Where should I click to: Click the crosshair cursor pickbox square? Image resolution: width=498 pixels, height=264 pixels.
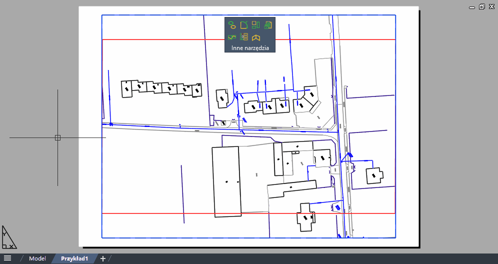click(57, 137)
